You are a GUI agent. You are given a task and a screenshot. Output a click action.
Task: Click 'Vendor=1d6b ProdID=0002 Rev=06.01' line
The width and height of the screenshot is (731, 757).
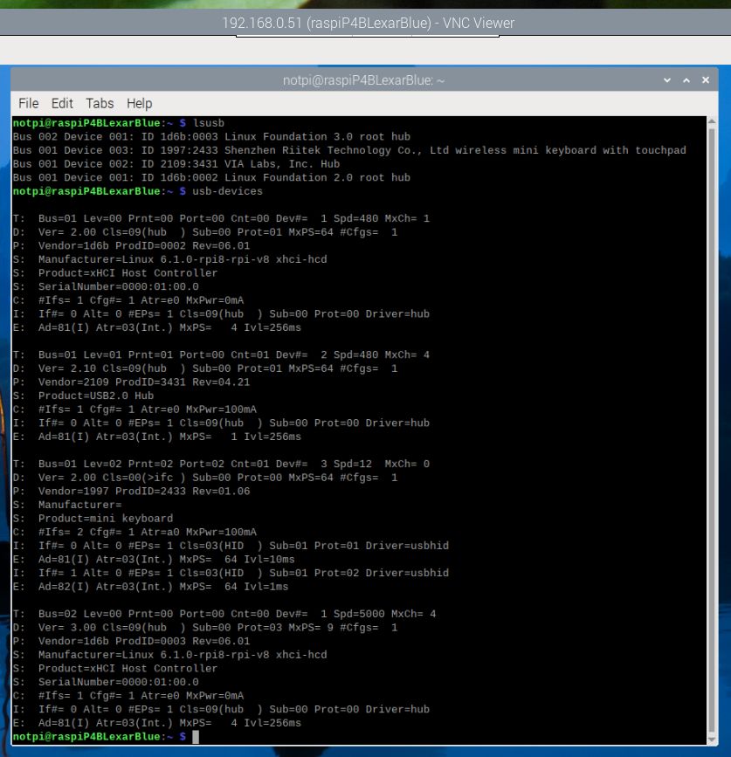click(131, 245)
